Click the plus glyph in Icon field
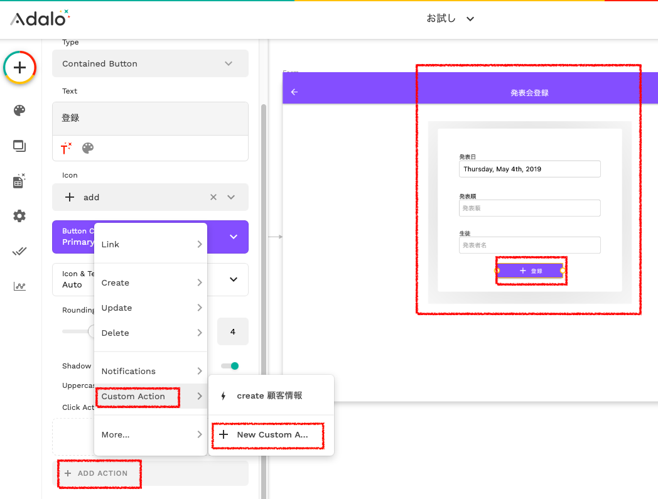 tap(70, 197)
